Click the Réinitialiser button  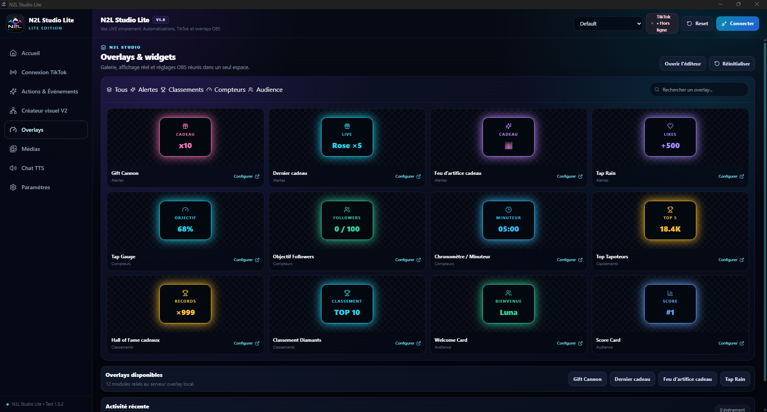pyautogui.click(x=732, y=63)
